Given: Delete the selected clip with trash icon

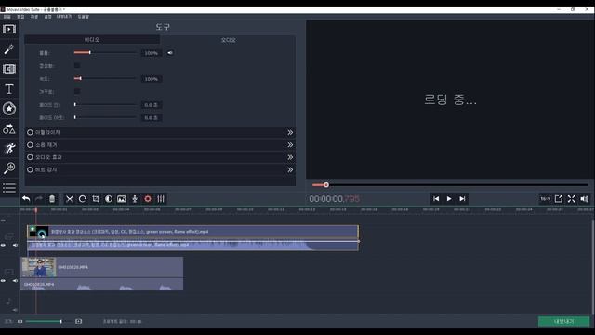Looking at the screenshot, I should (52, 198).
